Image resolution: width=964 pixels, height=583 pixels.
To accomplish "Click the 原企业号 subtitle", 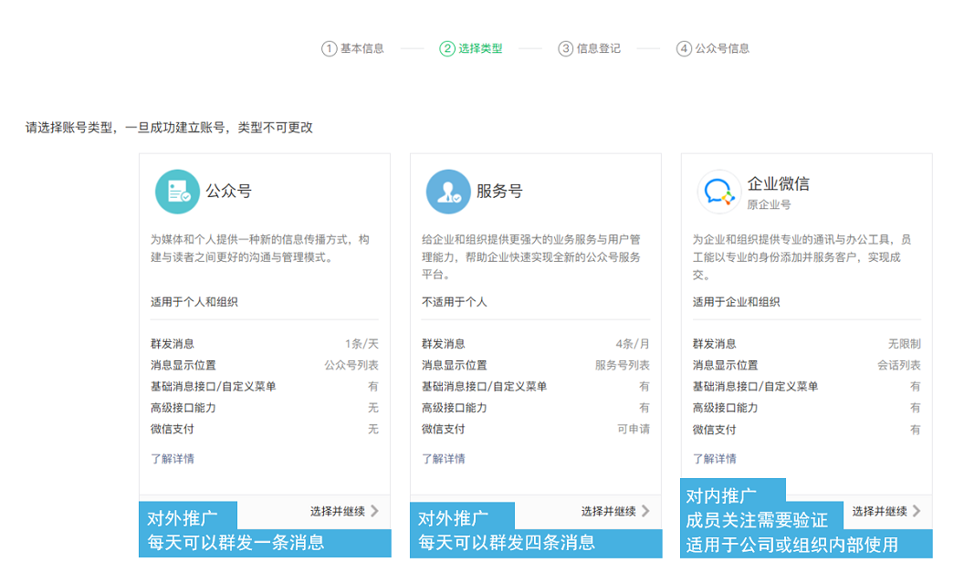I will pos(770,204).
